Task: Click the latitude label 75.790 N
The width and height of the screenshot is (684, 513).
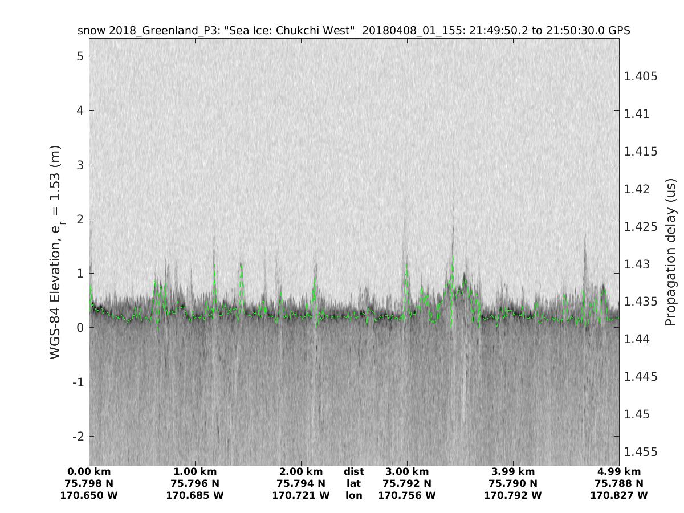Action: point(513,483)
